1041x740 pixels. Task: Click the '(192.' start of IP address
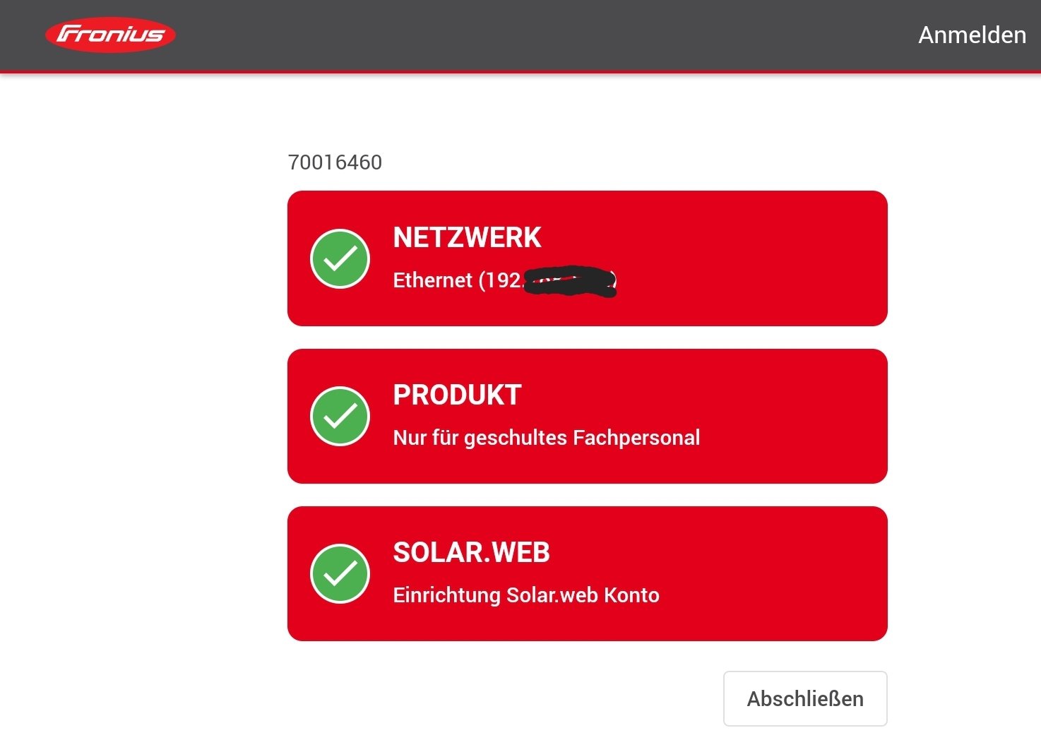[x=501, y=280]
